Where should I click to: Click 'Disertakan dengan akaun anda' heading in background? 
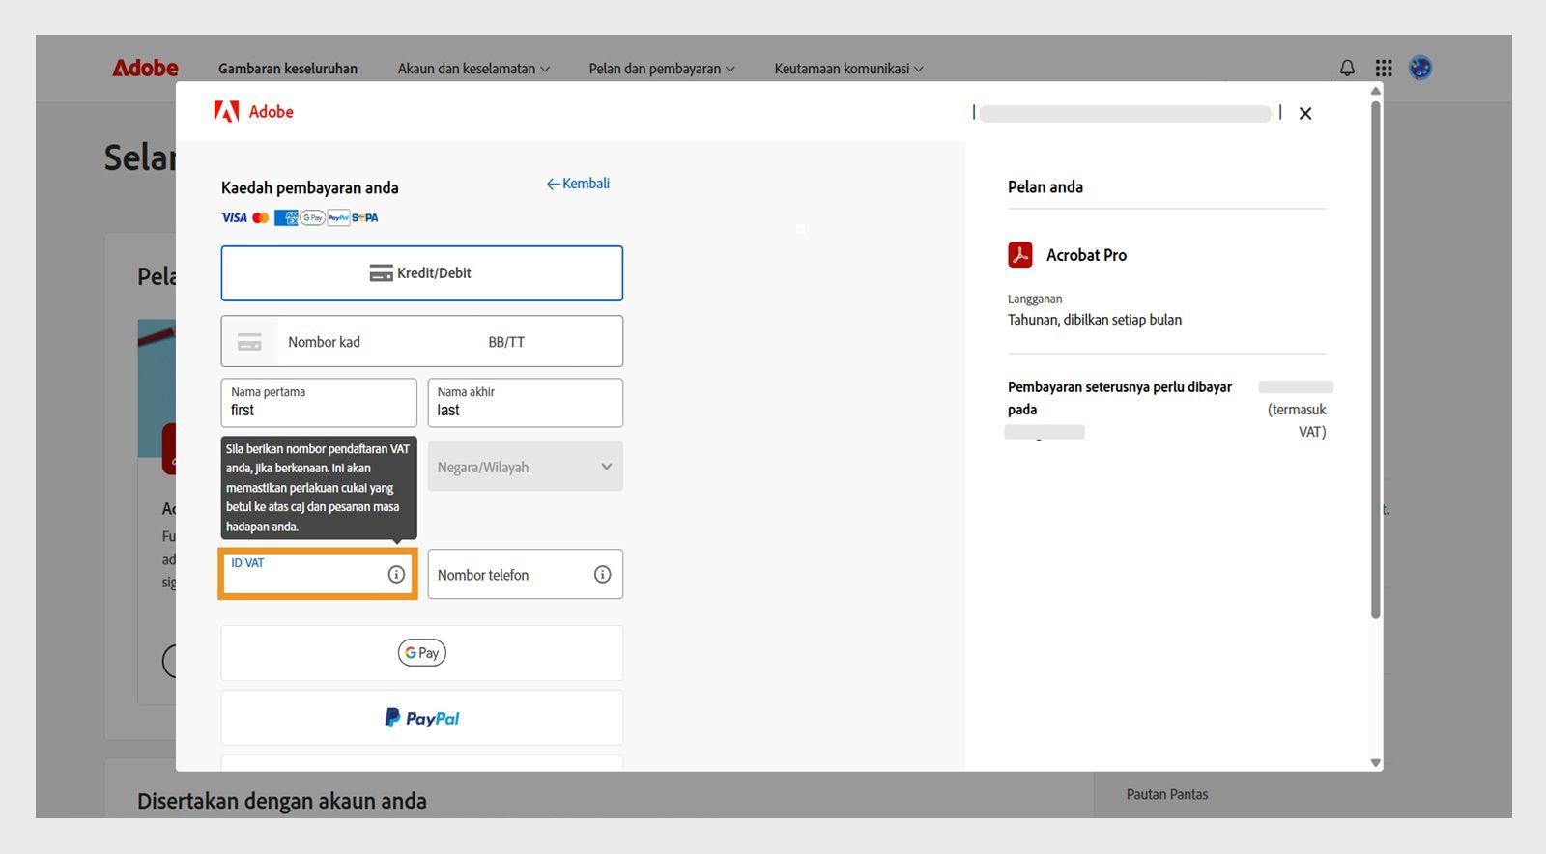tap(282, 801)
